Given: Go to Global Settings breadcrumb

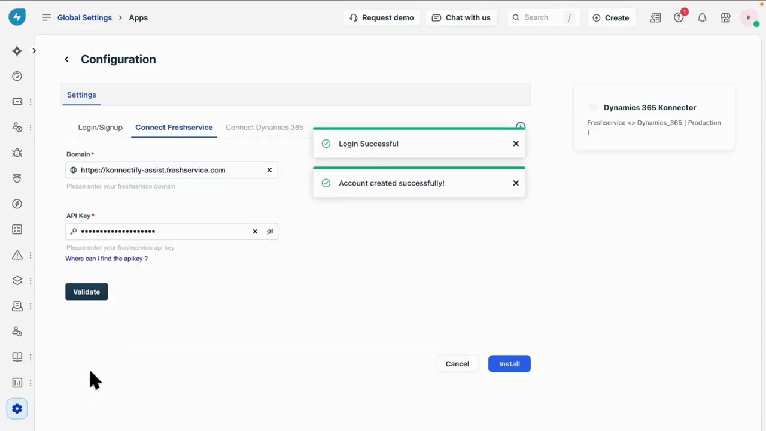Looking at the screenshot, I should 84,17.
